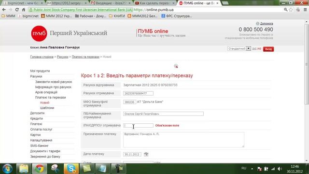This screenshot has height=174, width=309.
Task: Open Налаштування in the sidebar
Action: click(41, 140)
